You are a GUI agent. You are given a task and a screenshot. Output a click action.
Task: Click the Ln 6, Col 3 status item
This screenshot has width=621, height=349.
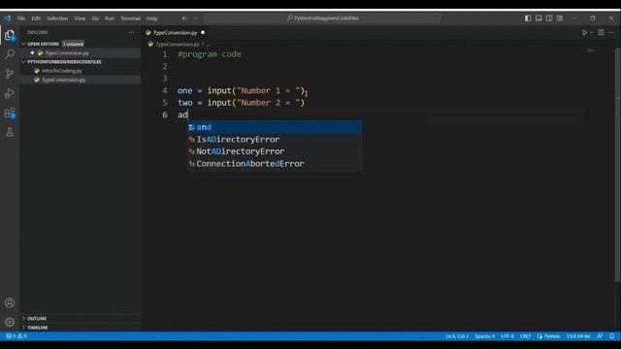tap(457, 336)
